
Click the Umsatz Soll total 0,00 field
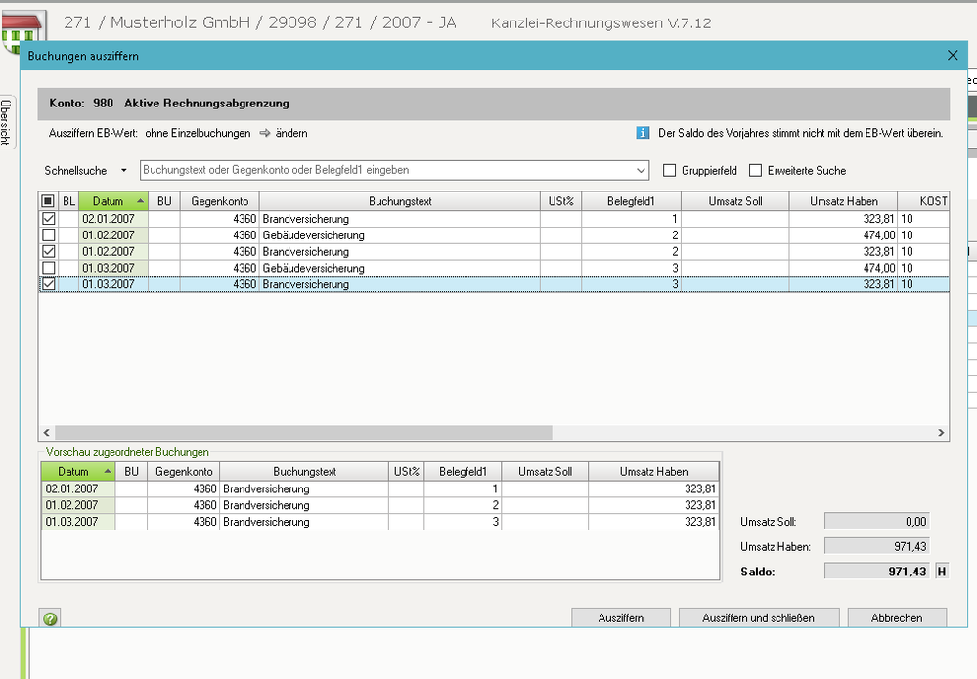876,521
